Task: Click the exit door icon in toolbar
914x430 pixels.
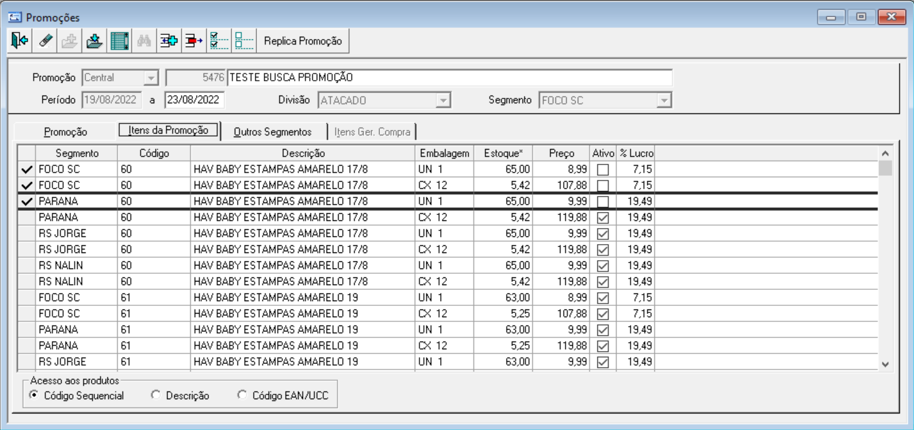Action: [x=20, y=41]
